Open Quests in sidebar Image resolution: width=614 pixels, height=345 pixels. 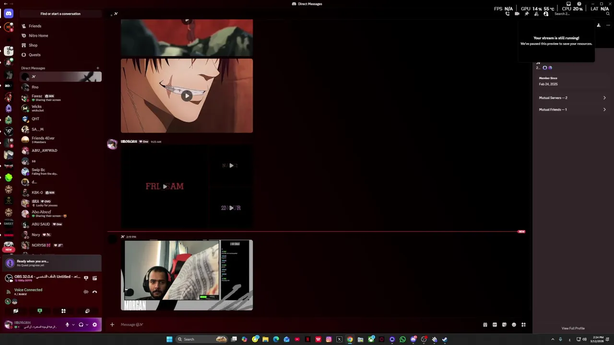click(x=60, y=55)
